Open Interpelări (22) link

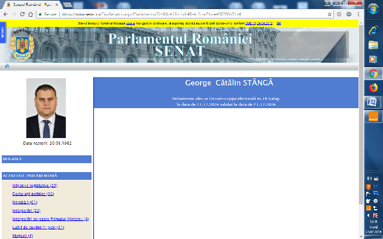point(26,210)
